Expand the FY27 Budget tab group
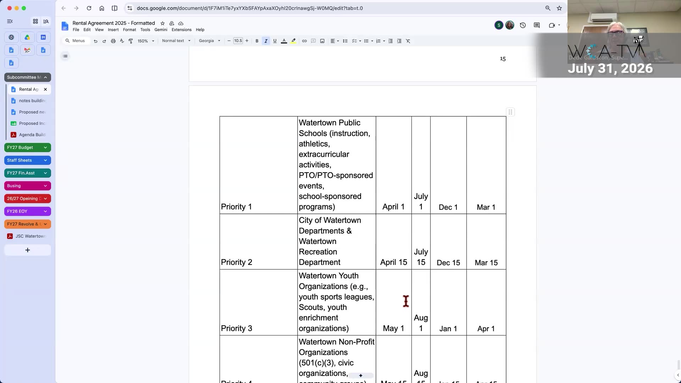The width and height of the screenshot is (681, 383). [28, 148]
